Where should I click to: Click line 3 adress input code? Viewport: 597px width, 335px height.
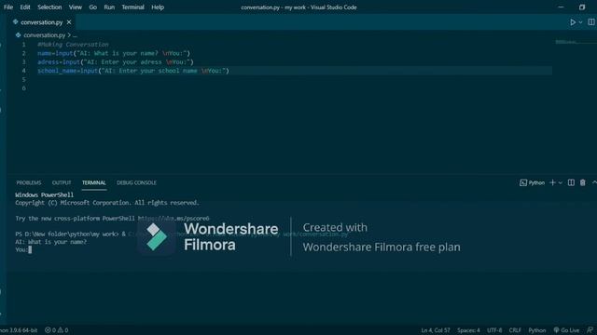pos(116,62)
